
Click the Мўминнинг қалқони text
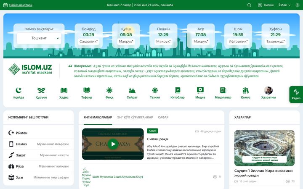click(x=53, y=166)
